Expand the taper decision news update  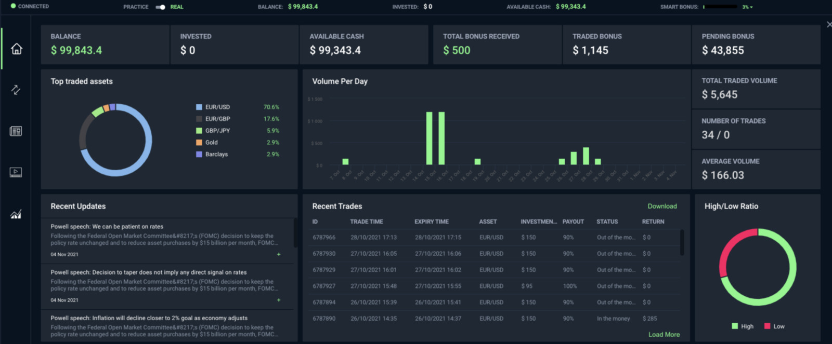click(x=279, y=300)
